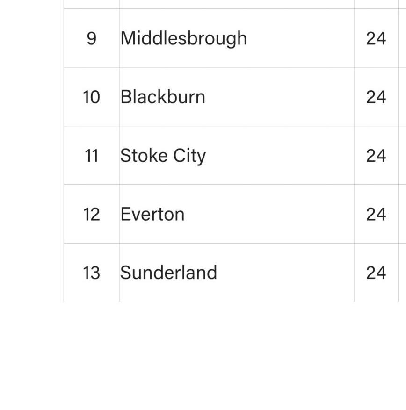406x410 pixels.
Task: Select the 24 value in Everton's row
Action: click(376, 214)
